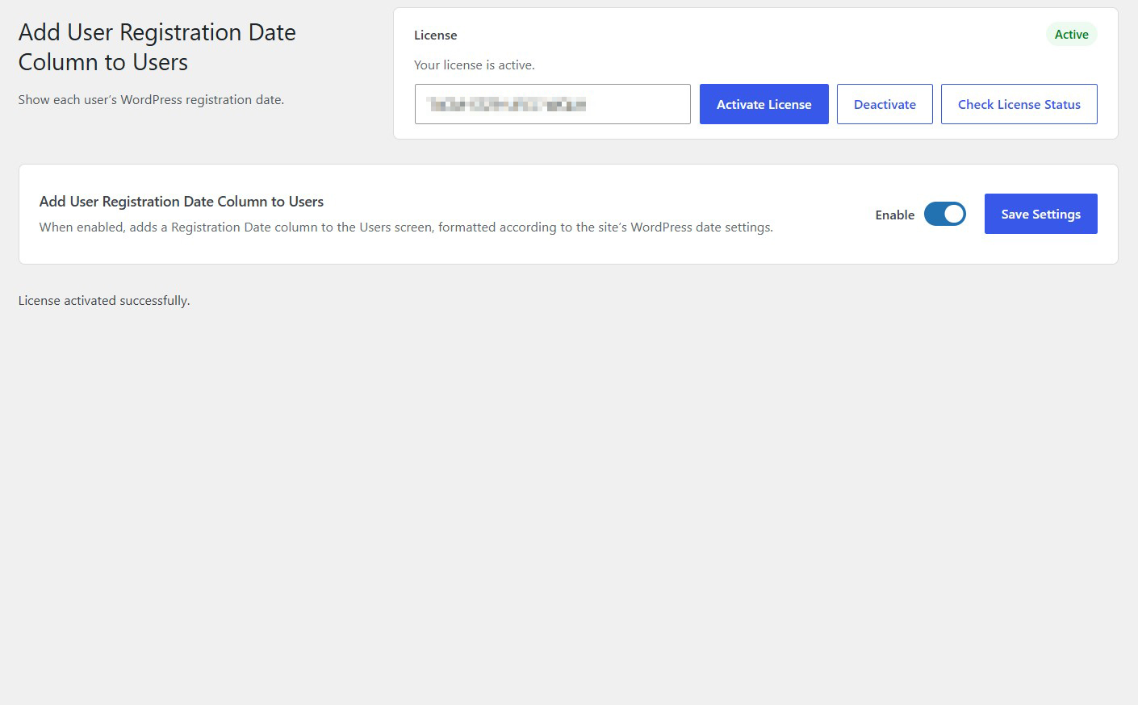Click the Enable label
Image resolution: width=1138 pixels, height=705 pixels.
tap(895, 215)
